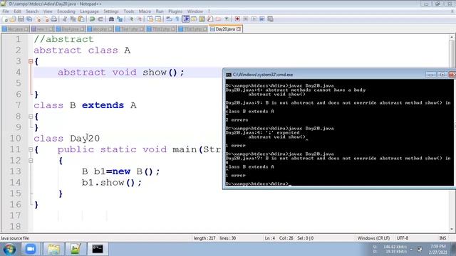
Task: Click the UTF-8 encoding status entry
Action: coord(403,238)
